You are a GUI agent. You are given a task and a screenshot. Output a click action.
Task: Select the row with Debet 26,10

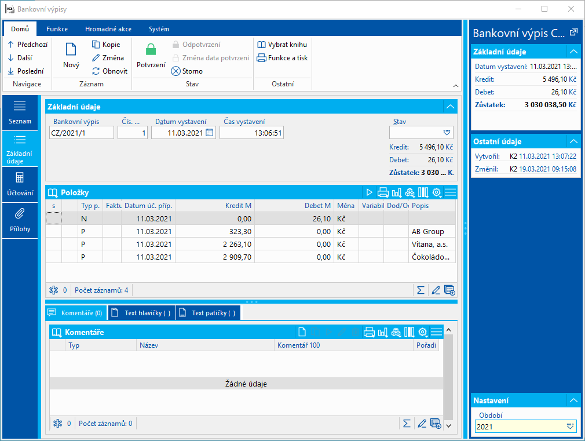[251, 219]
